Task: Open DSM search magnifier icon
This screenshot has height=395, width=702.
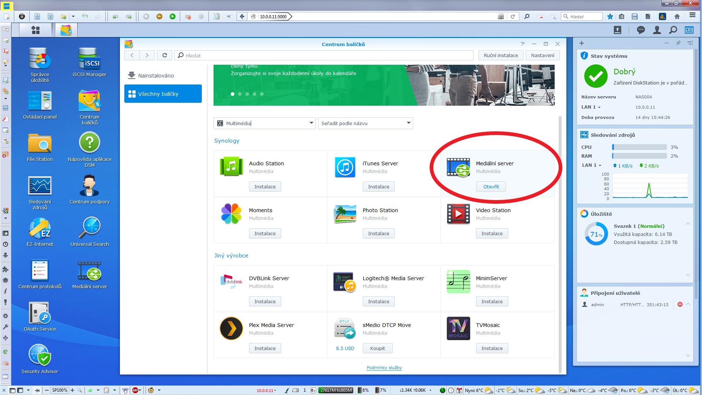Action: coord(673,30)
